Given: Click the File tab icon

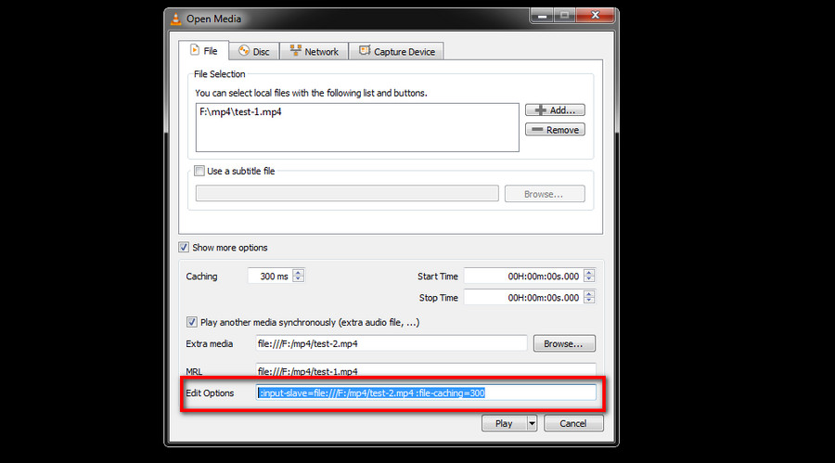Looking at the screenshot, I should pos(195,50).
